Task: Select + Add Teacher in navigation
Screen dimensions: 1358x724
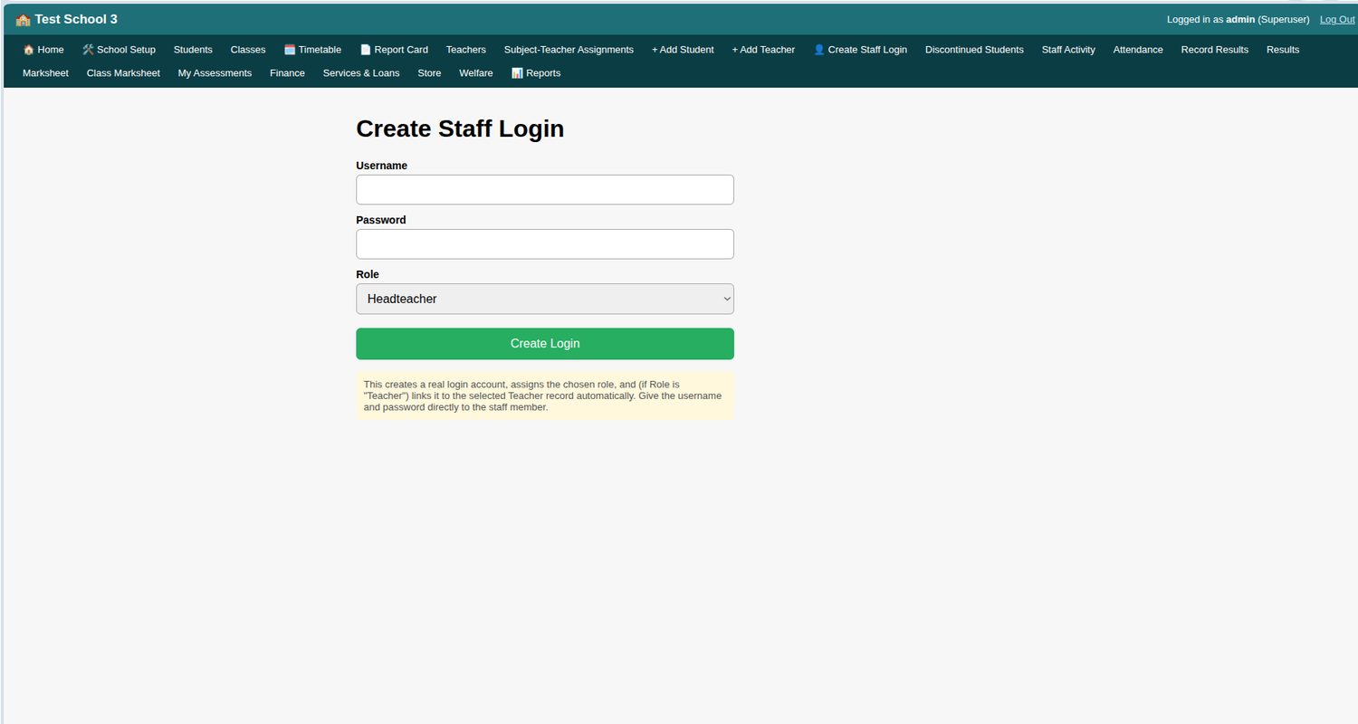Action: tap(763, 50)
